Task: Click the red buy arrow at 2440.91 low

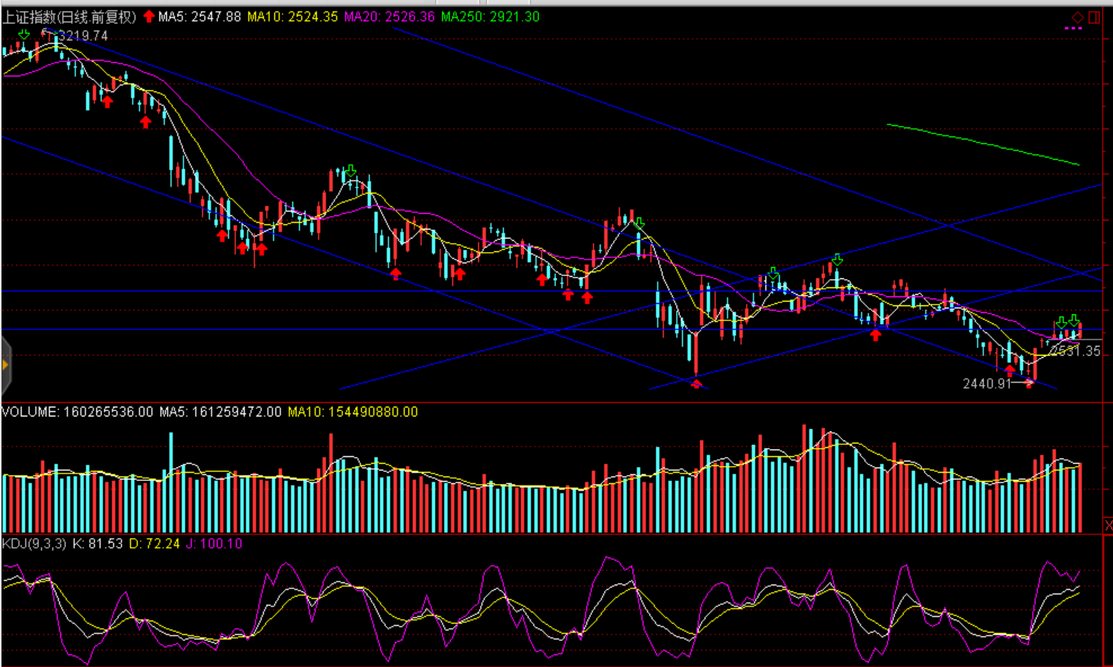Action: pos(1029,383)
